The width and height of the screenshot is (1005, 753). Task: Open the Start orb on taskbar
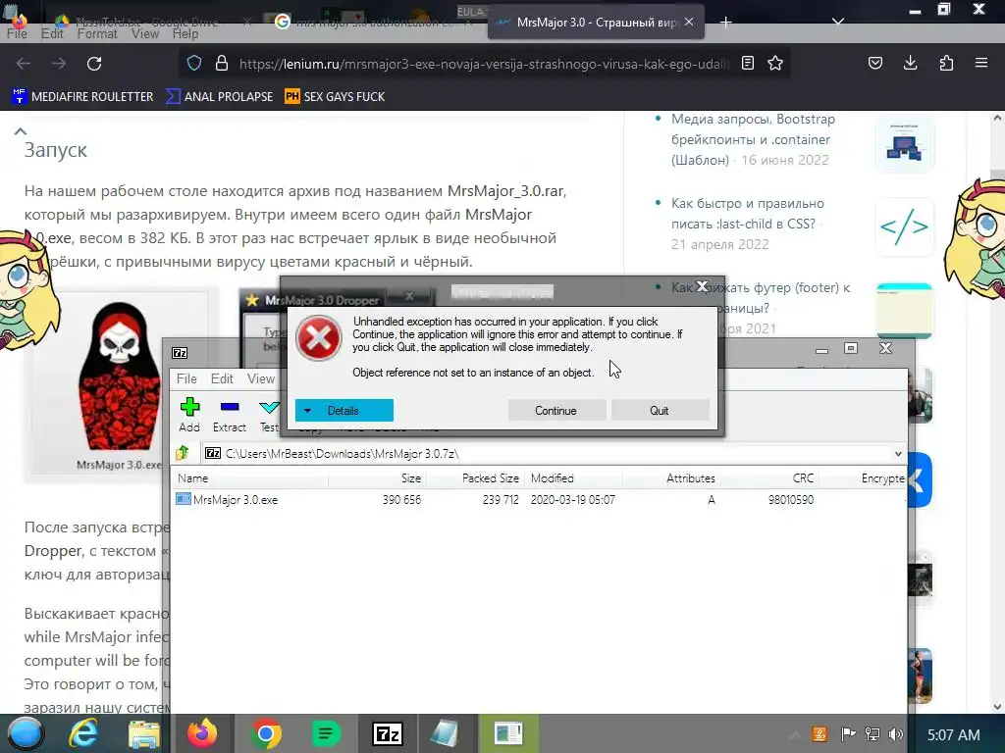pos(25,733)
